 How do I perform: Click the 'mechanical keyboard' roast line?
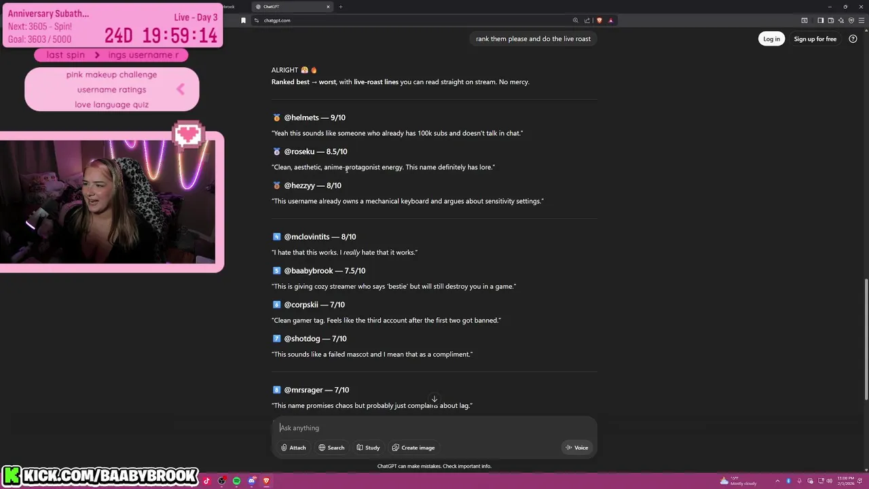click(x=407, y=201)
